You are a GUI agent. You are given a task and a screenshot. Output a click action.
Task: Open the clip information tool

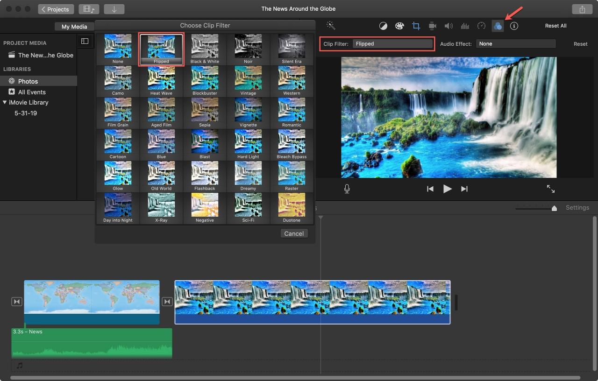514,26
